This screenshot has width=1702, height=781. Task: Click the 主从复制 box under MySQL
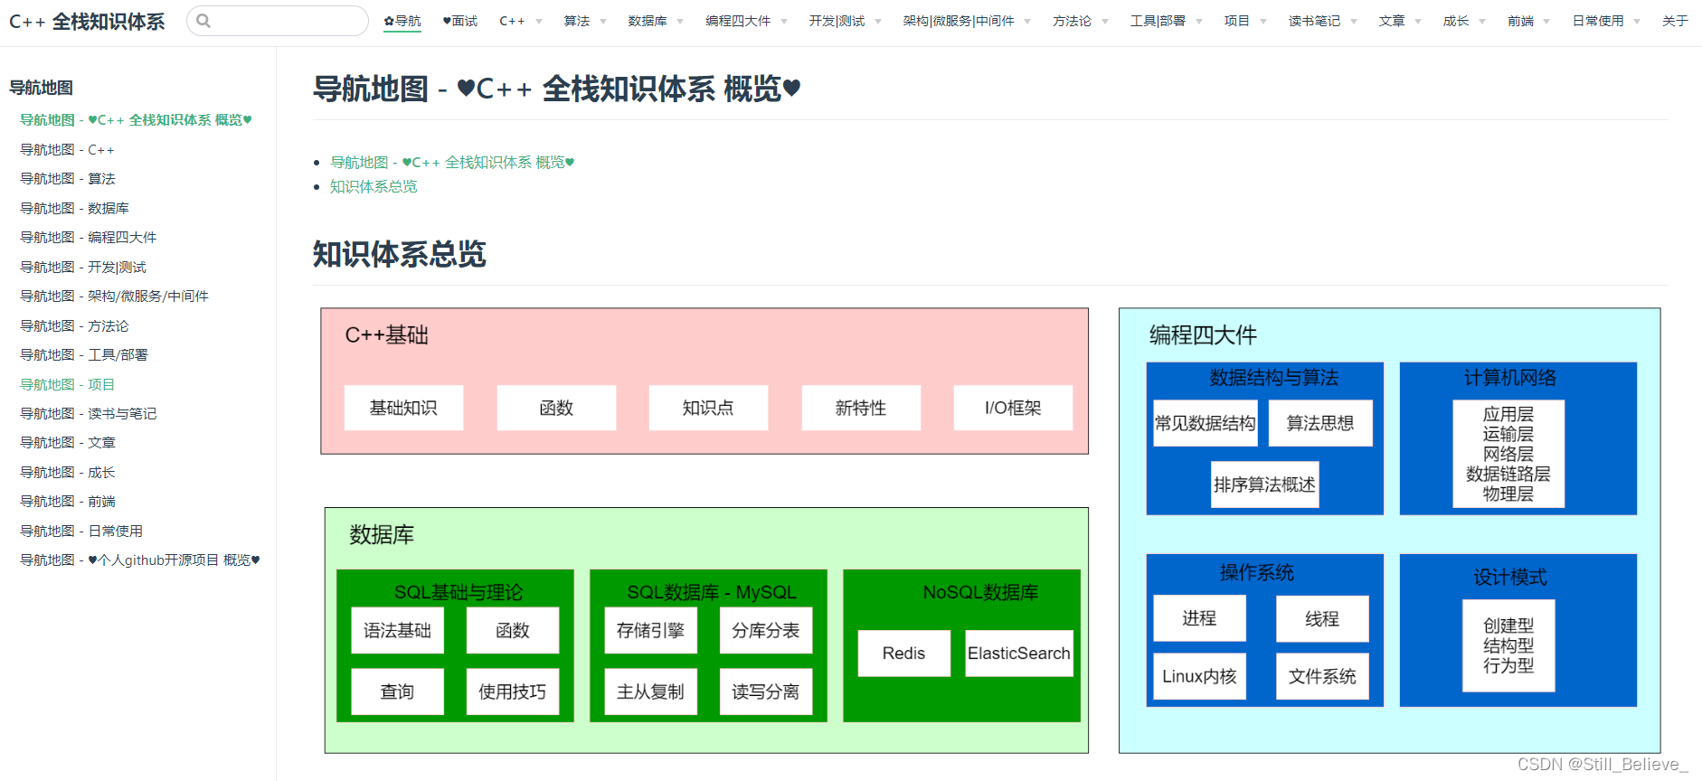point(650,692)
